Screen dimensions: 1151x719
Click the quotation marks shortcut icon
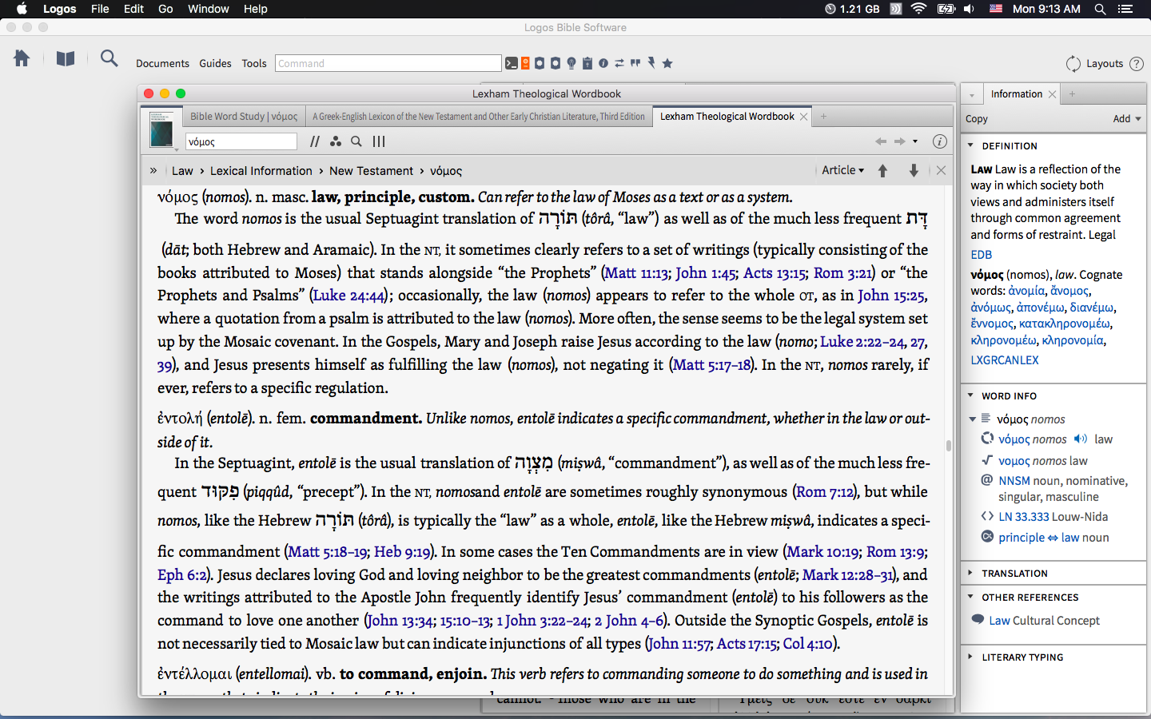[x=635, y=63]
